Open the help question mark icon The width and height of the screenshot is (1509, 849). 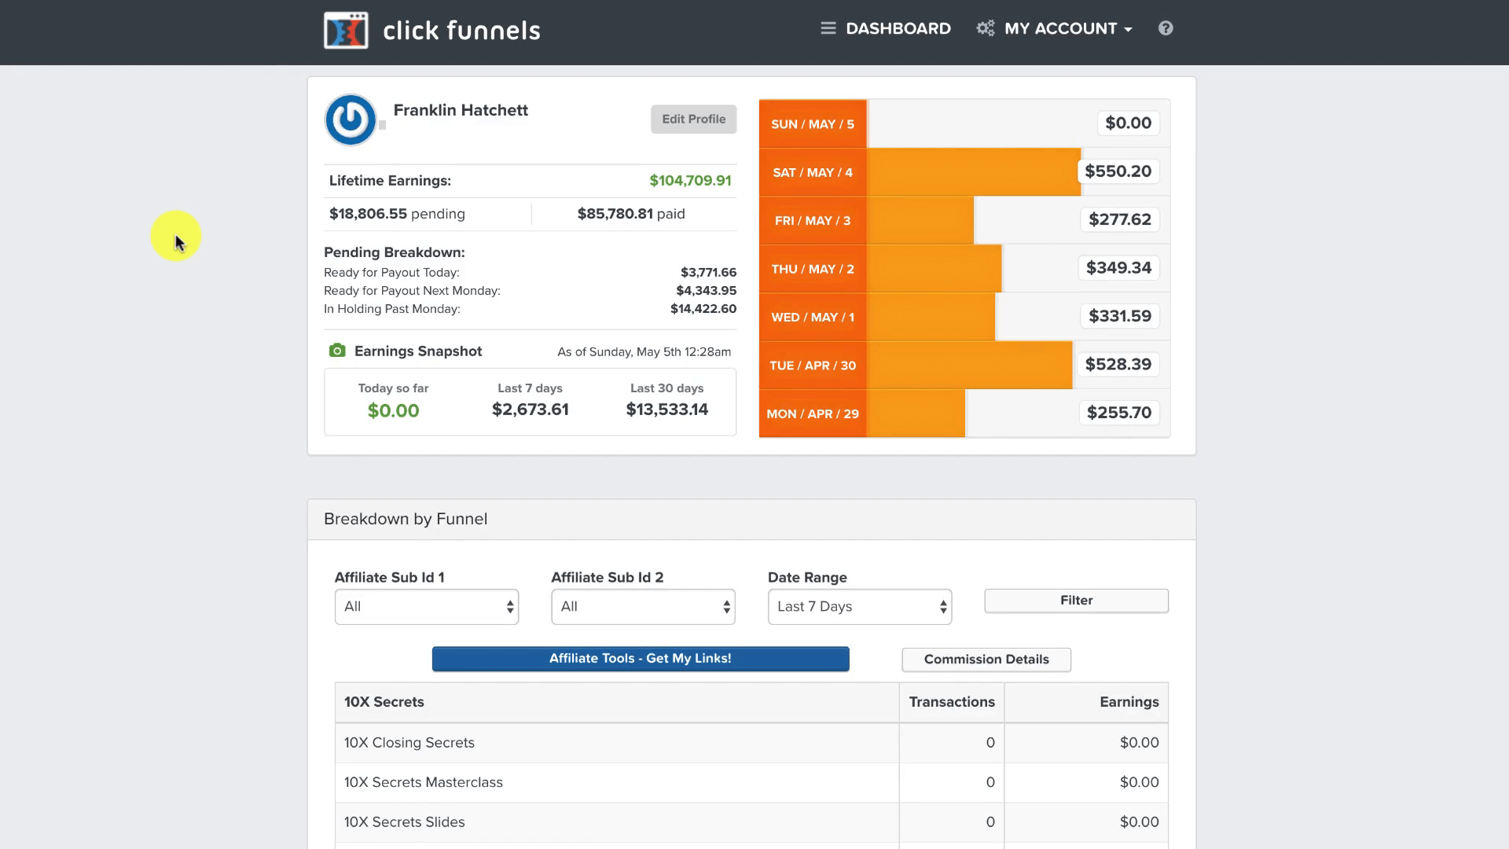click(1166, 28)
